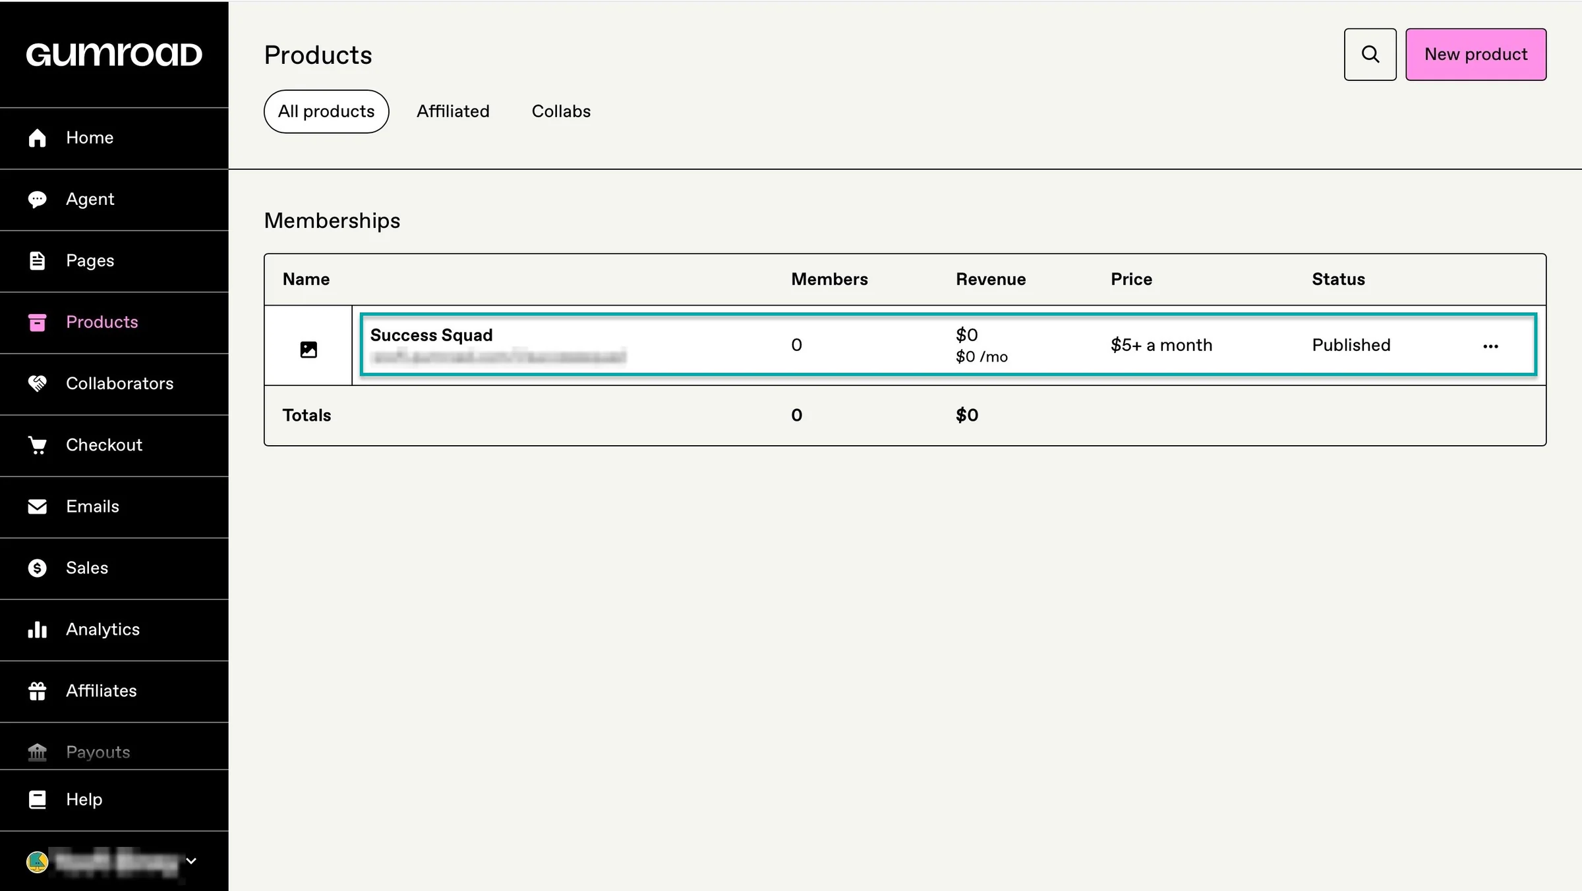
Task: Click the Status column header
Action: point(1338,279)
